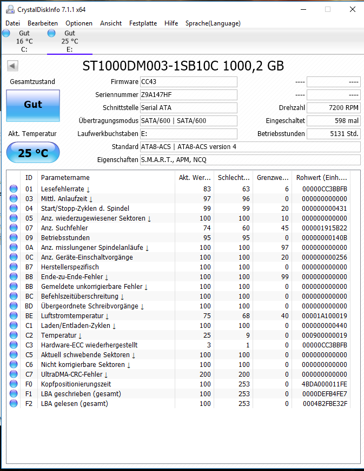
Task: Click the status orb for Laden/Entladen-Zyklen
Action: pyautogui.click(x=14, y=325)
